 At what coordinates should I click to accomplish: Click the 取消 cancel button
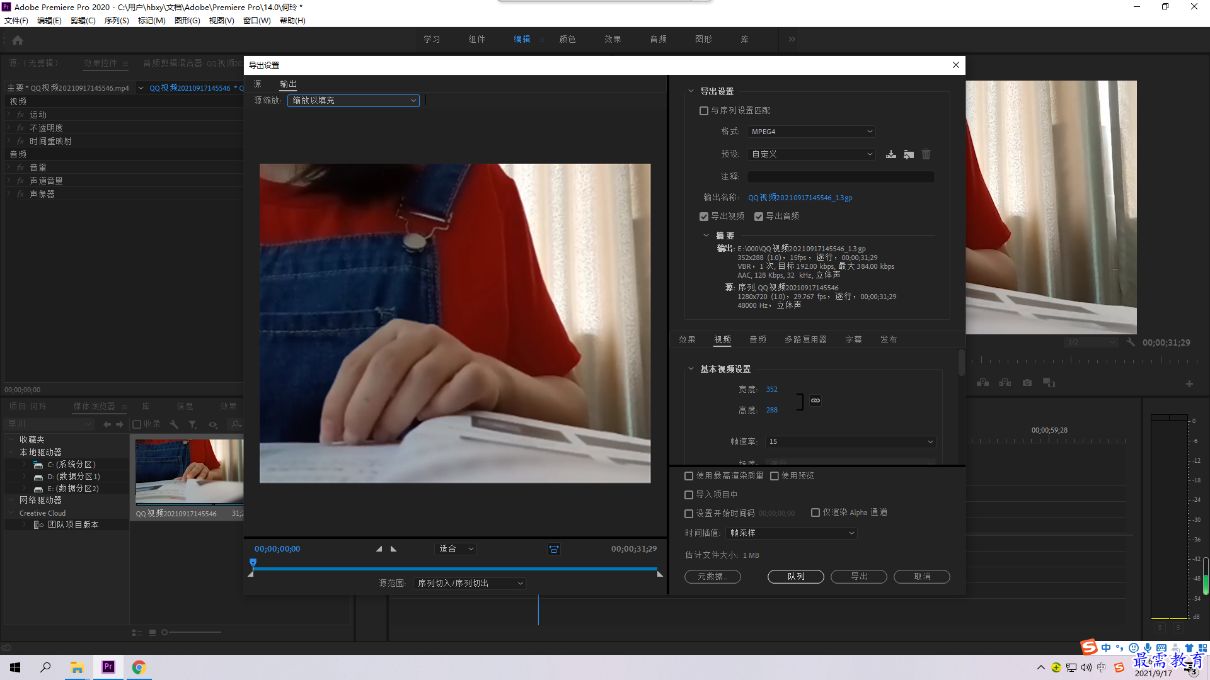click(922, 577)
